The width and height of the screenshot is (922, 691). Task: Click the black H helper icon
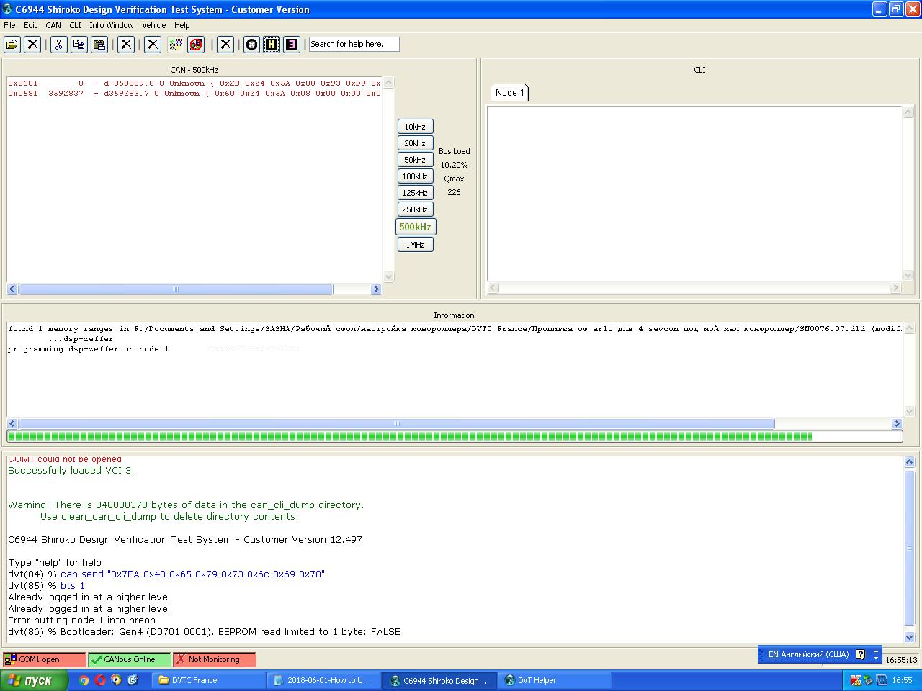(272, 45)
